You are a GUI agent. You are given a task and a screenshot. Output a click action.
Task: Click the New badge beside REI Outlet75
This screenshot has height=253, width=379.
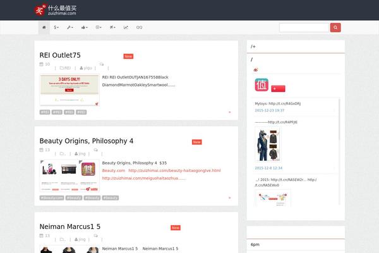(x=128, y=56)
